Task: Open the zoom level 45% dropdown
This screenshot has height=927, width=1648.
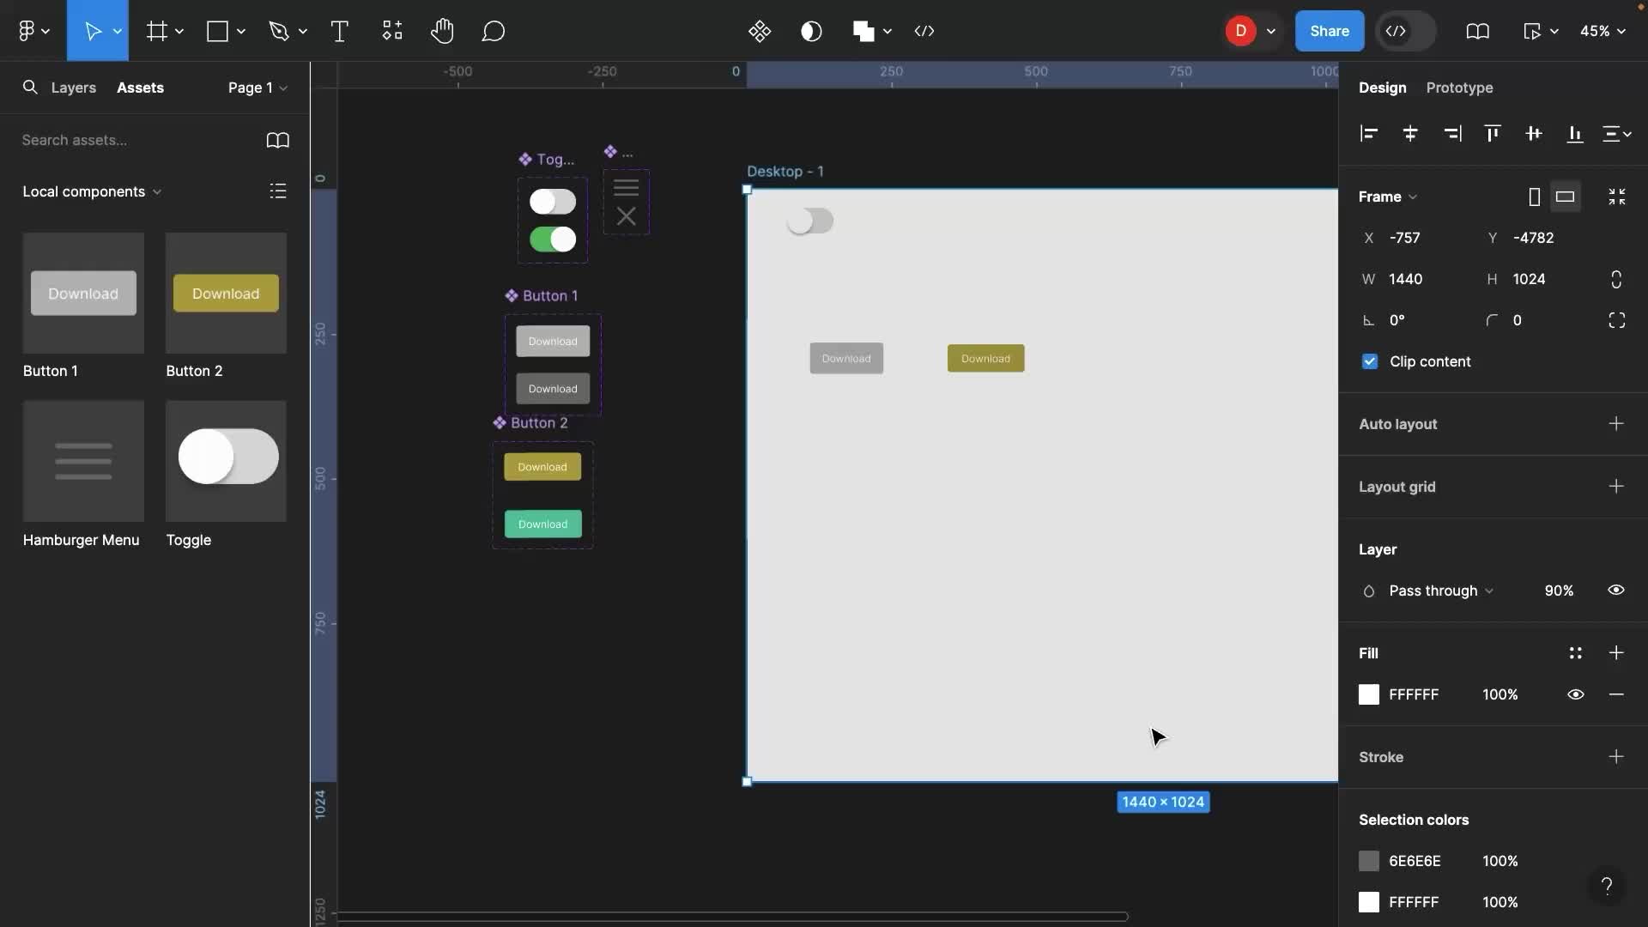Action: pos(1602,31)
